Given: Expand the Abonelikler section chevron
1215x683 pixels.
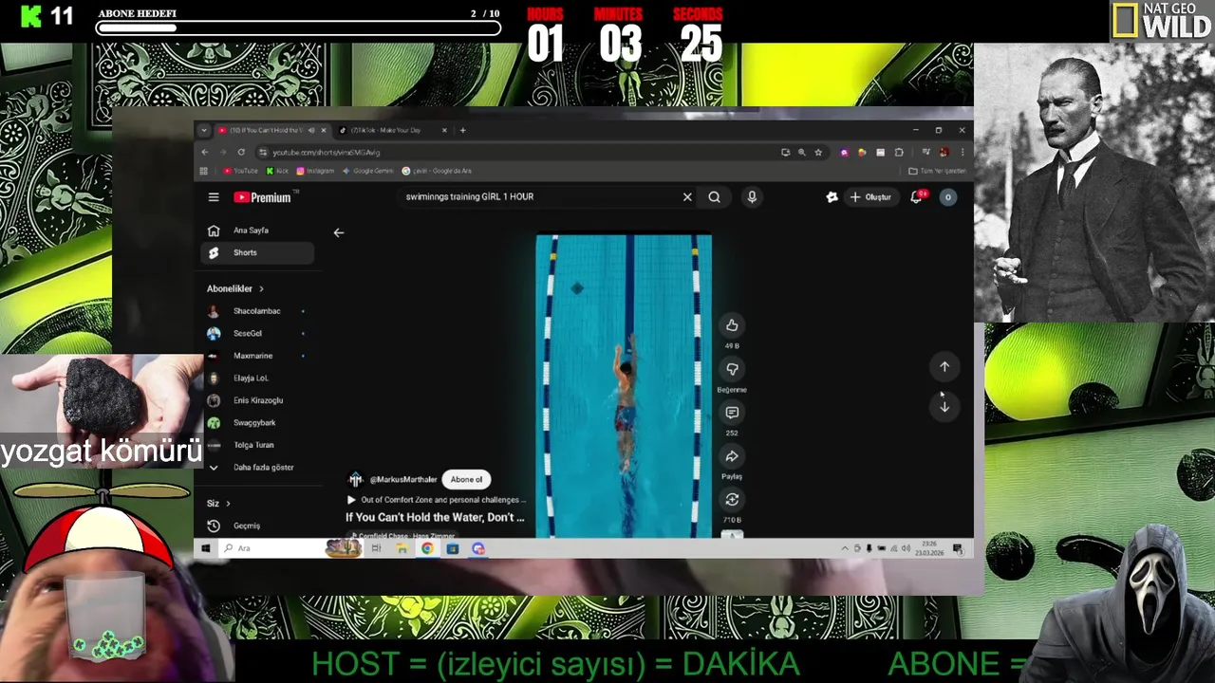Looking at the screenshot, I should click(261, 288).
